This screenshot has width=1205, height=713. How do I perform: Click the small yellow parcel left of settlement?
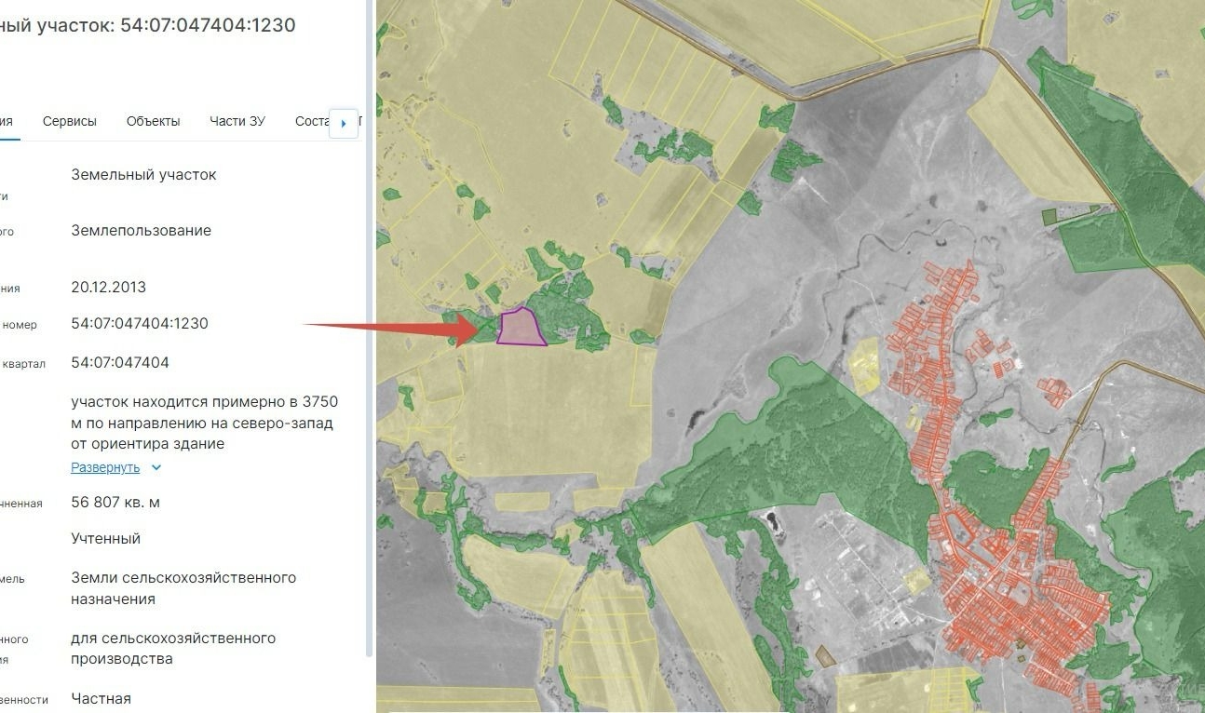click(x=865, y=362)
